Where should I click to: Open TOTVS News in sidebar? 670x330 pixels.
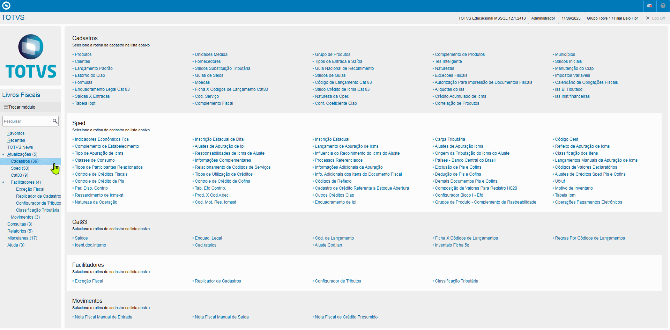(20, 147)
